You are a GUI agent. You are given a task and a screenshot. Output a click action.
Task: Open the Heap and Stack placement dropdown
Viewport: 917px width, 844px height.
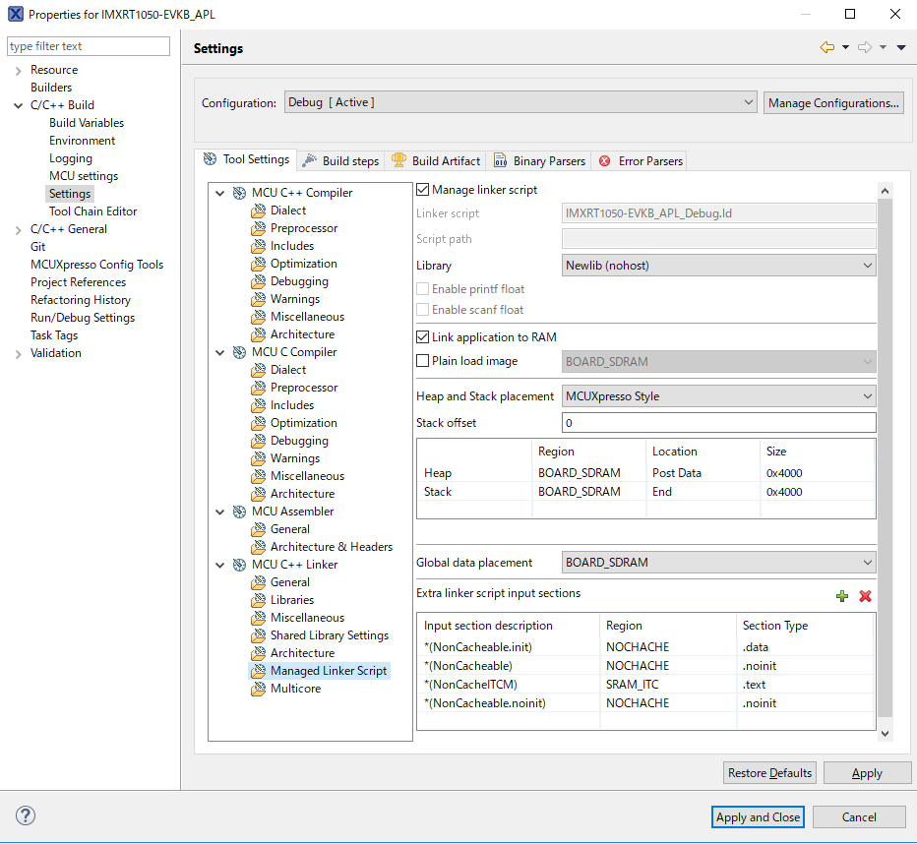point(719,396)
